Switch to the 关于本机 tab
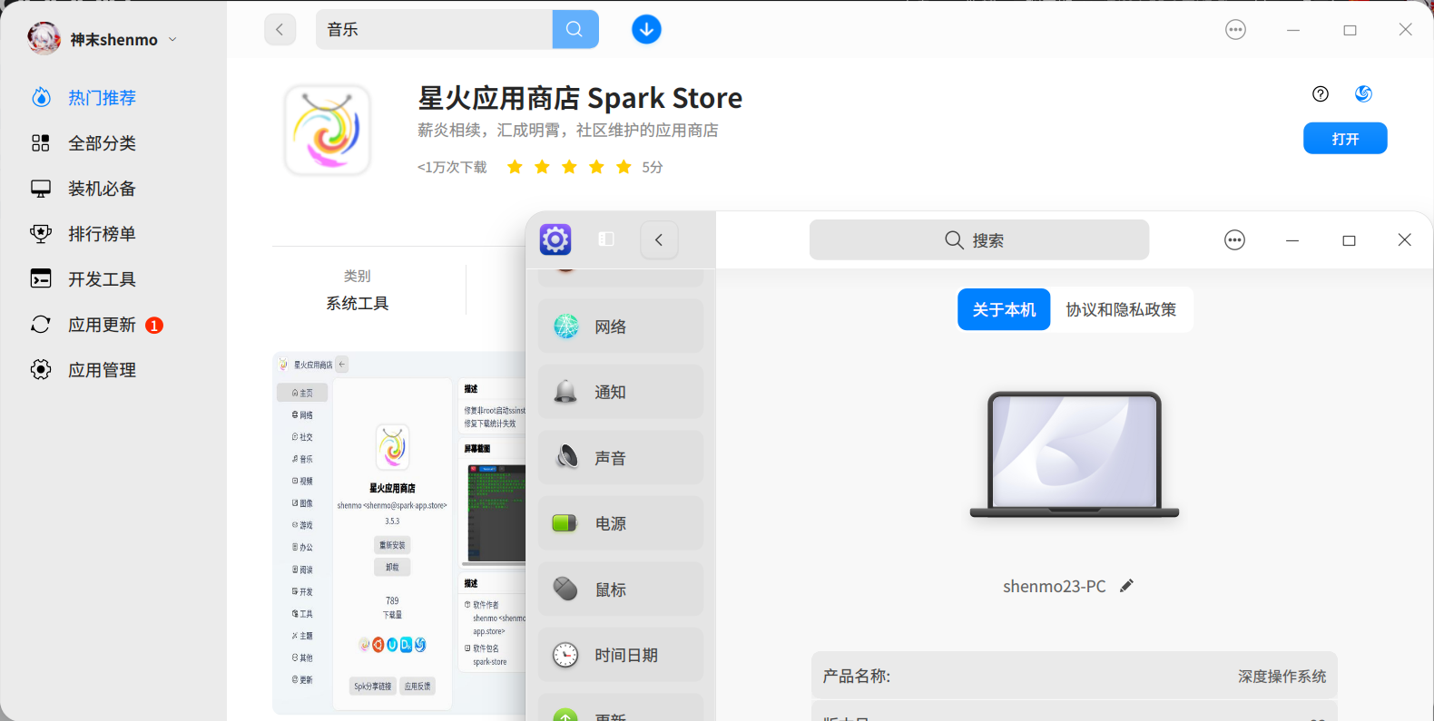The height and width of the screenshot is (721, 1434). [x=1004, y=309]
